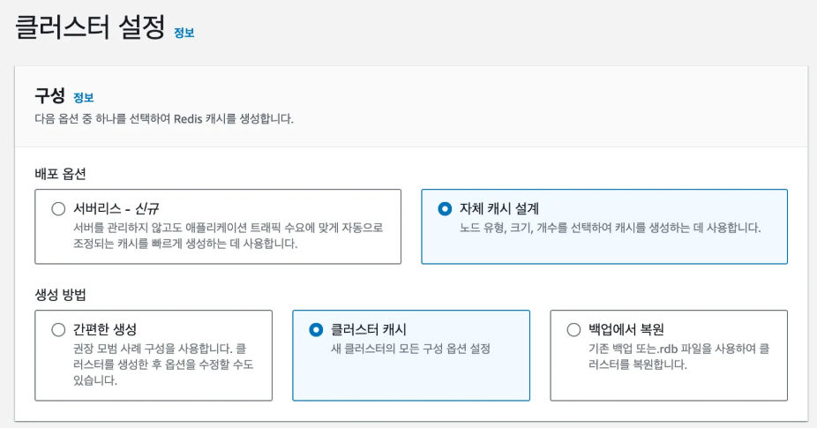Choose the 간편한 생성 radio option
Viewport: 817px width, 428px height.
click(58, 329)
